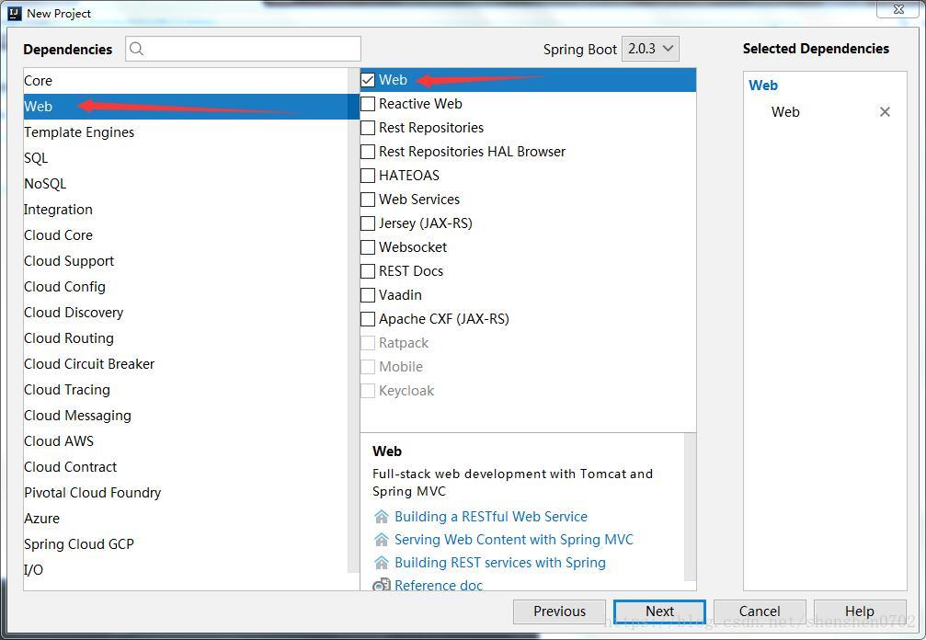Screen dimensions: 926x640
Task: Tick the Apache CXF (JAX-RS) checkbox
Action: pos(368,319)
